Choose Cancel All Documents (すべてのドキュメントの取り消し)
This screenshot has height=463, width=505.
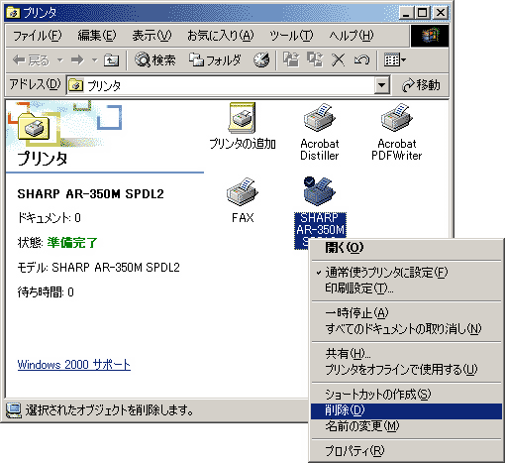[406, 329]
